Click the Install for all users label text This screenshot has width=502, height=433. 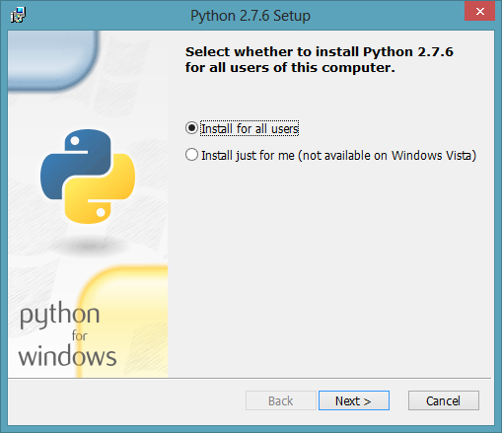coord(250,128)
